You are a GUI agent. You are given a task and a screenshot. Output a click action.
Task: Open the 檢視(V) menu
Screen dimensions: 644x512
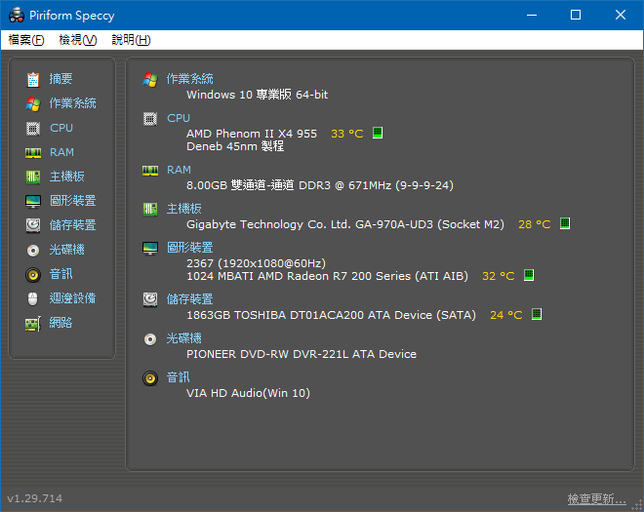[78, 40]
